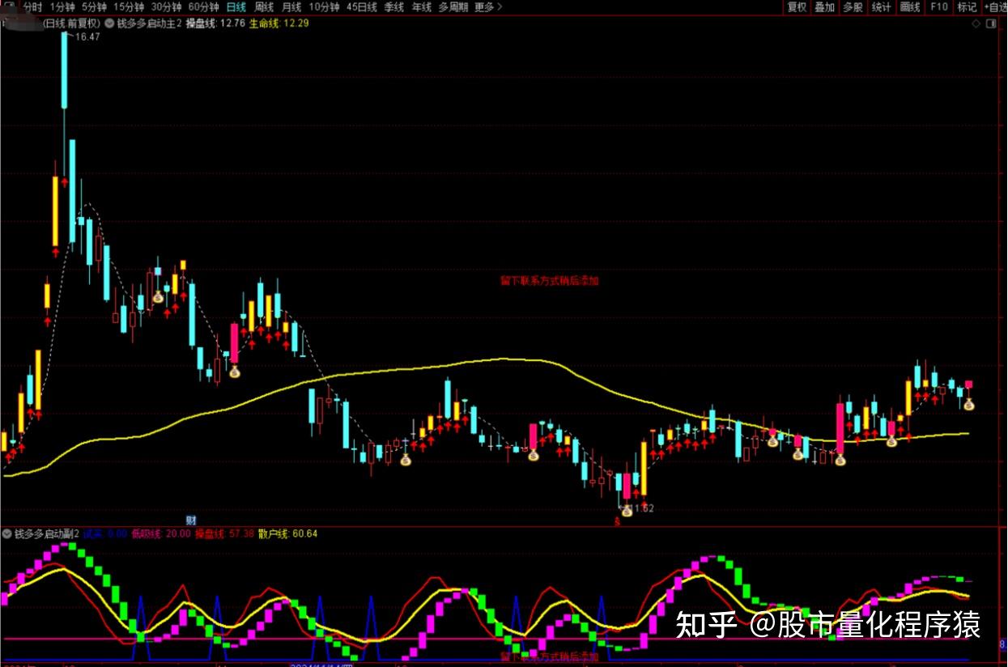The image size is (1008, 667).
Task: Click the main chart 操盘线: 12.76 value
Action: [215, 23]
